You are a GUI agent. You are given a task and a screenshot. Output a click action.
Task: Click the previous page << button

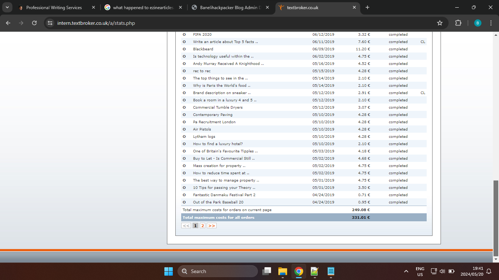(186, 226)
